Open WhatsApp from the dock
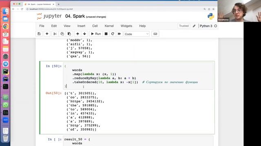The image size is (261, 146). [5, 105]
